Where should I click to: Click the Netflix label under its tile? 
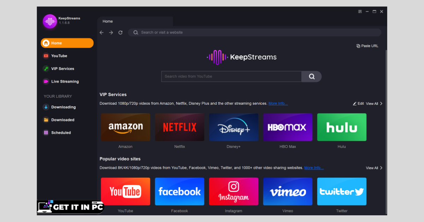[x=179, y=147]
